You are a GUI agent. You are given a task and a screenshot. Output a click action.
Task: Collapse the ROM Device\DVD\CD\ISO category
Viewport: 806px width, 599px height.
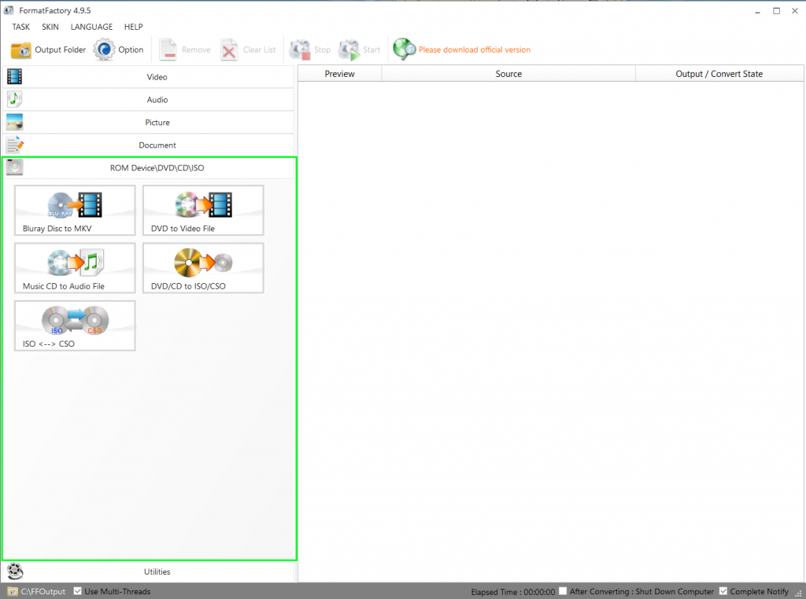coord(149,168)
